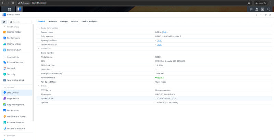Bookmark this page with star icon
This screenshot has height=140, width=274.
[x=249, y=3]
